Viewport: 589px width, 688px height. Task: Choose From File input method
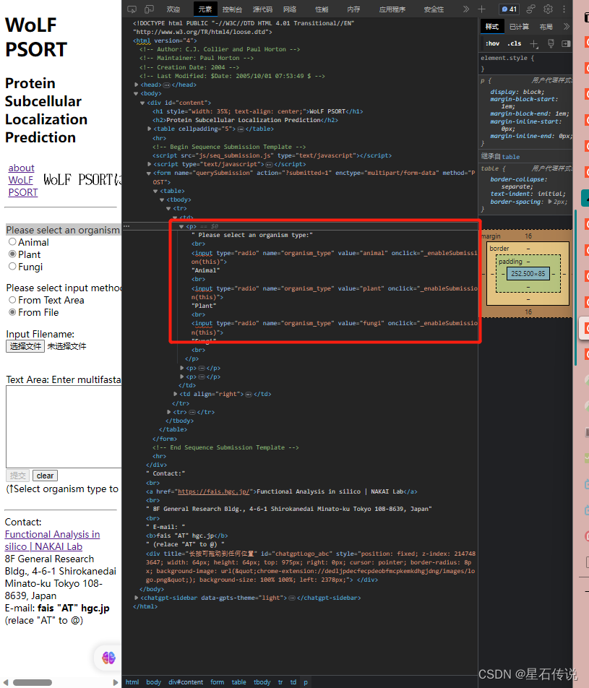click(x=12, y=312)
